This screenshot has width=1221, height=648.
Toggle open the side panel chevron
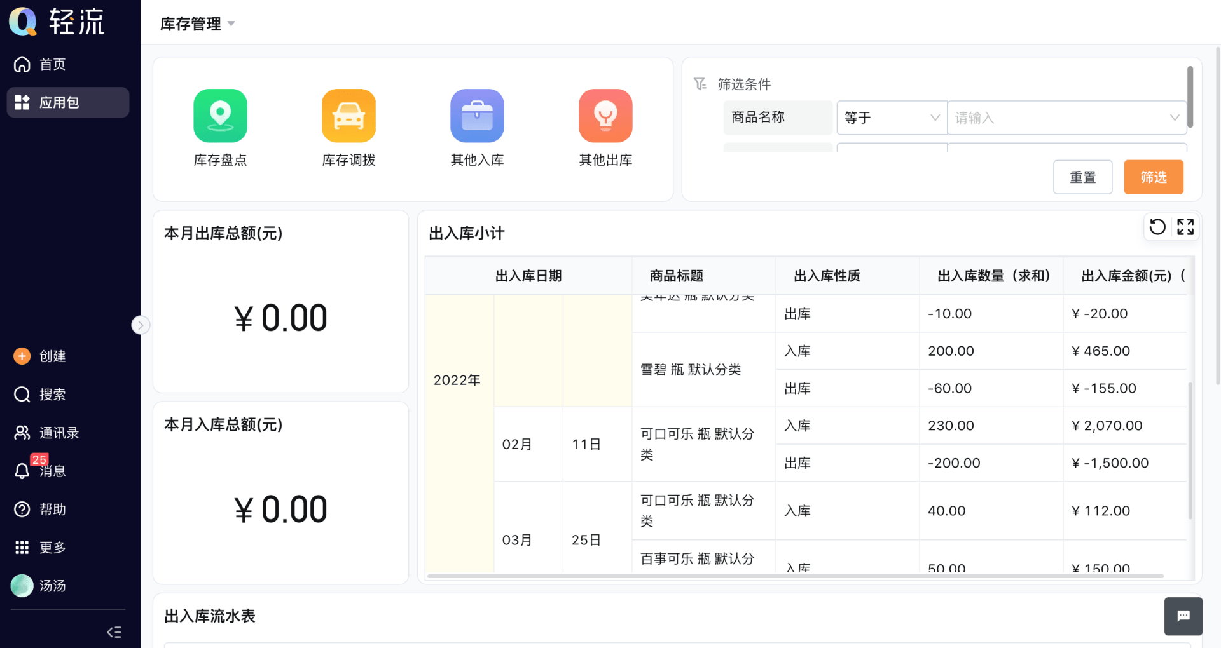coord(141,324)
